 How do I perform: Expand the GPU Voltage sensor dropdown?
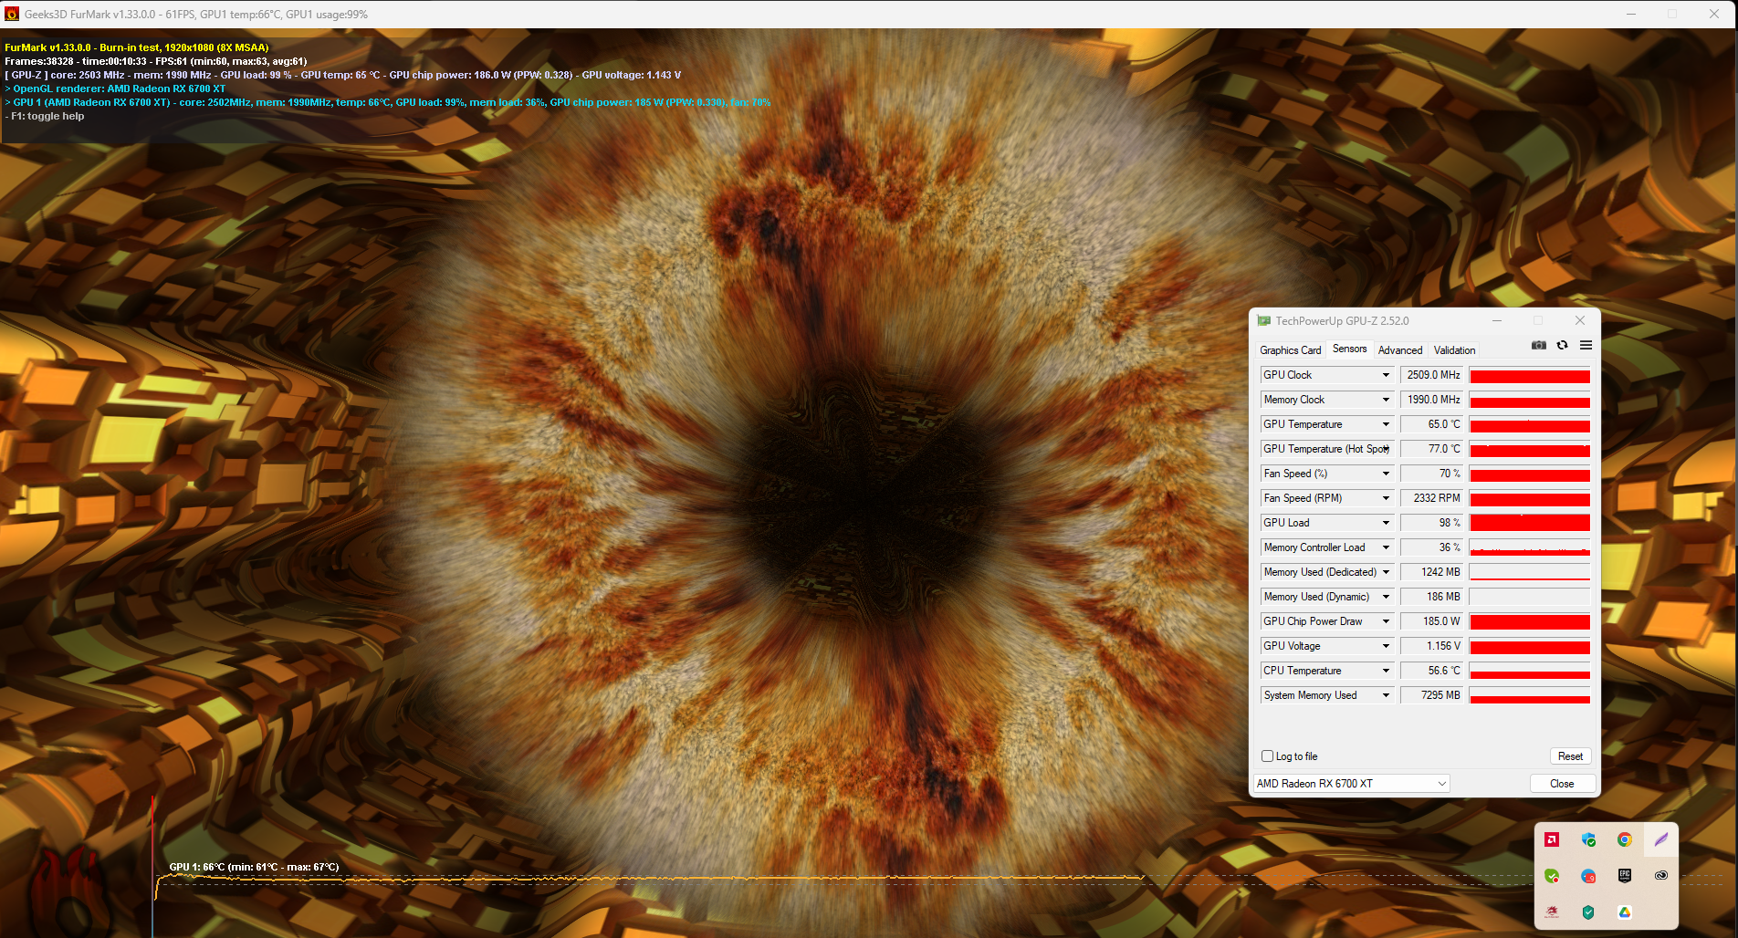coord(1386,646)
